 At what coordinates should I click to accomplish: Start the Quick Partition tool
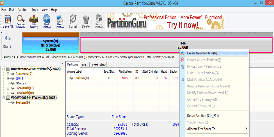[x=47, y=22]
